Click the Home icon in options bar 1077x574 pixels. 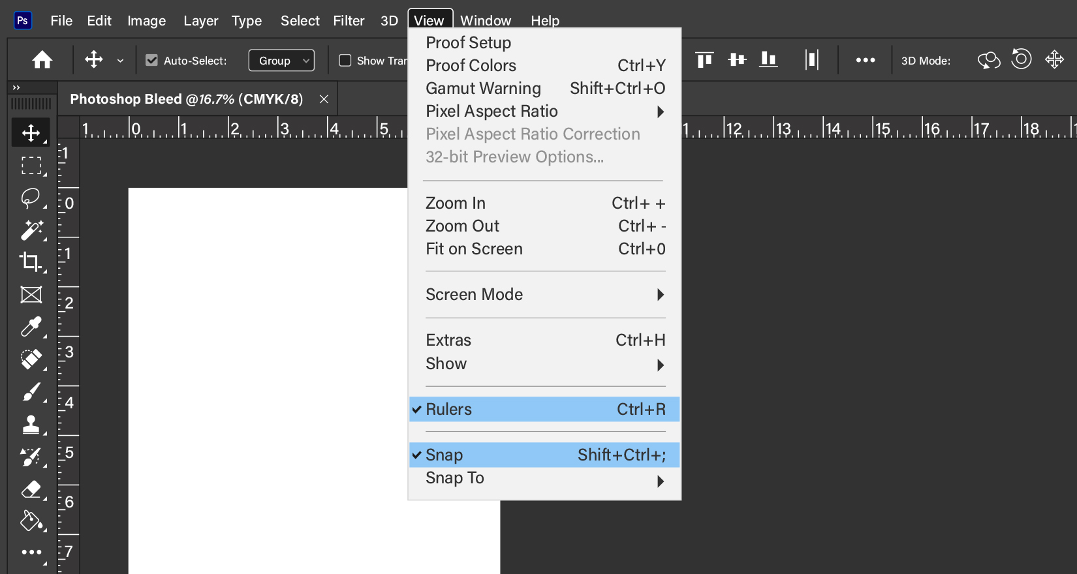(42, 60)
